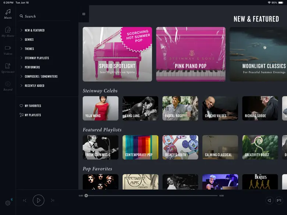Open the play queue icon

279,200
